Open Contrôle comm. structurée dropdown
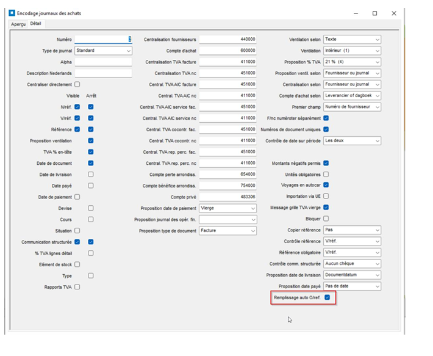The width and height of the screenshot is (433, 356). [x=352, y=264]
